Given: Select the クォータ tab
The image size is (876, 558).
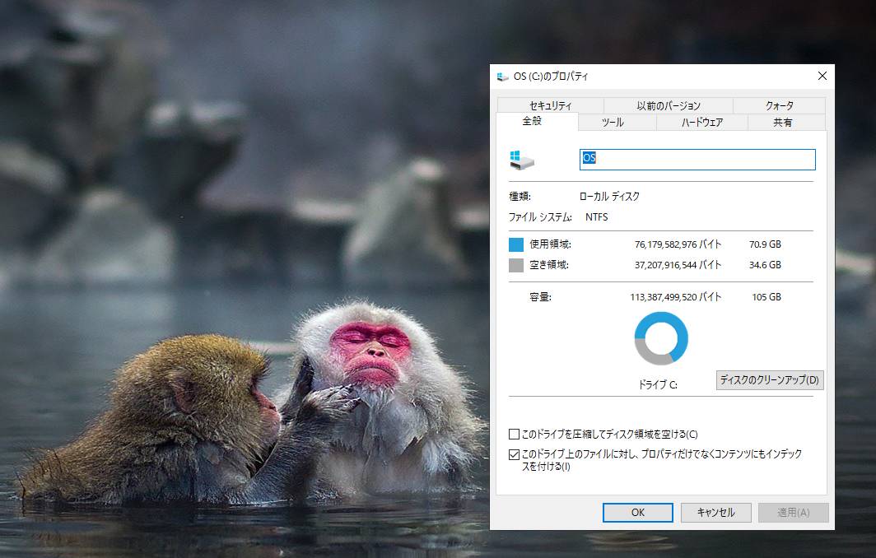Looking at the screenshot, I should click(779, 105).
